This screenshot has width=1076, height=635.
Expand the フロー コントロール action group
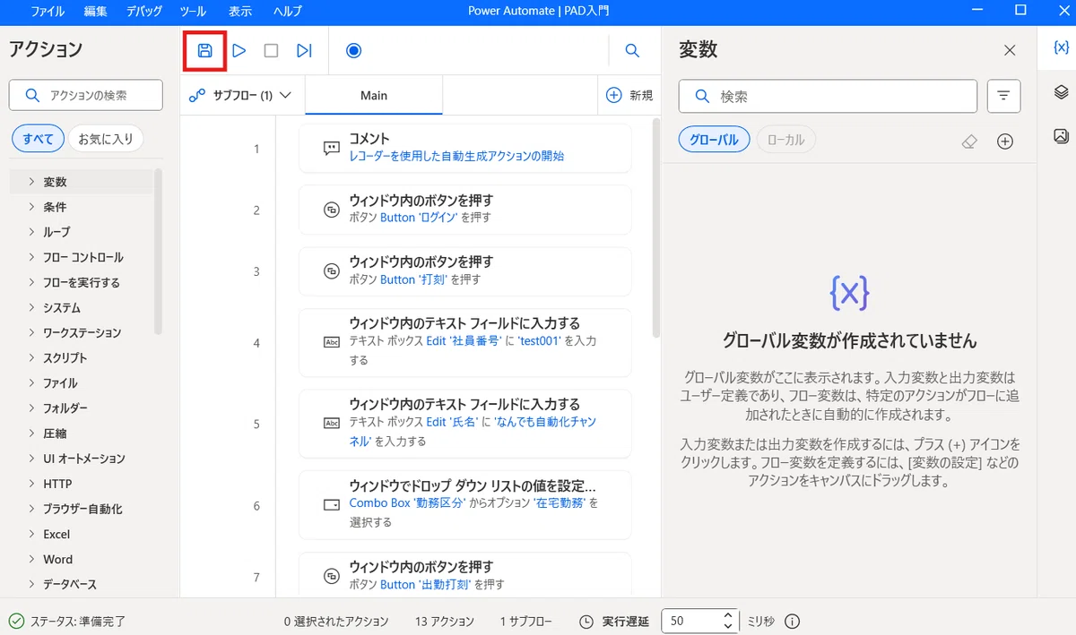(x=31, y=257)
